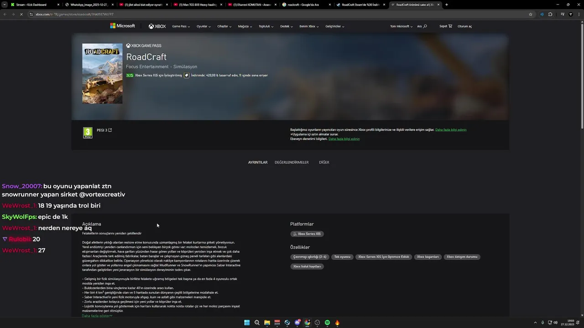The image size is (584, 328).
Task: Open OBS Studio from taskbar
Action: (x=317, y=323)
